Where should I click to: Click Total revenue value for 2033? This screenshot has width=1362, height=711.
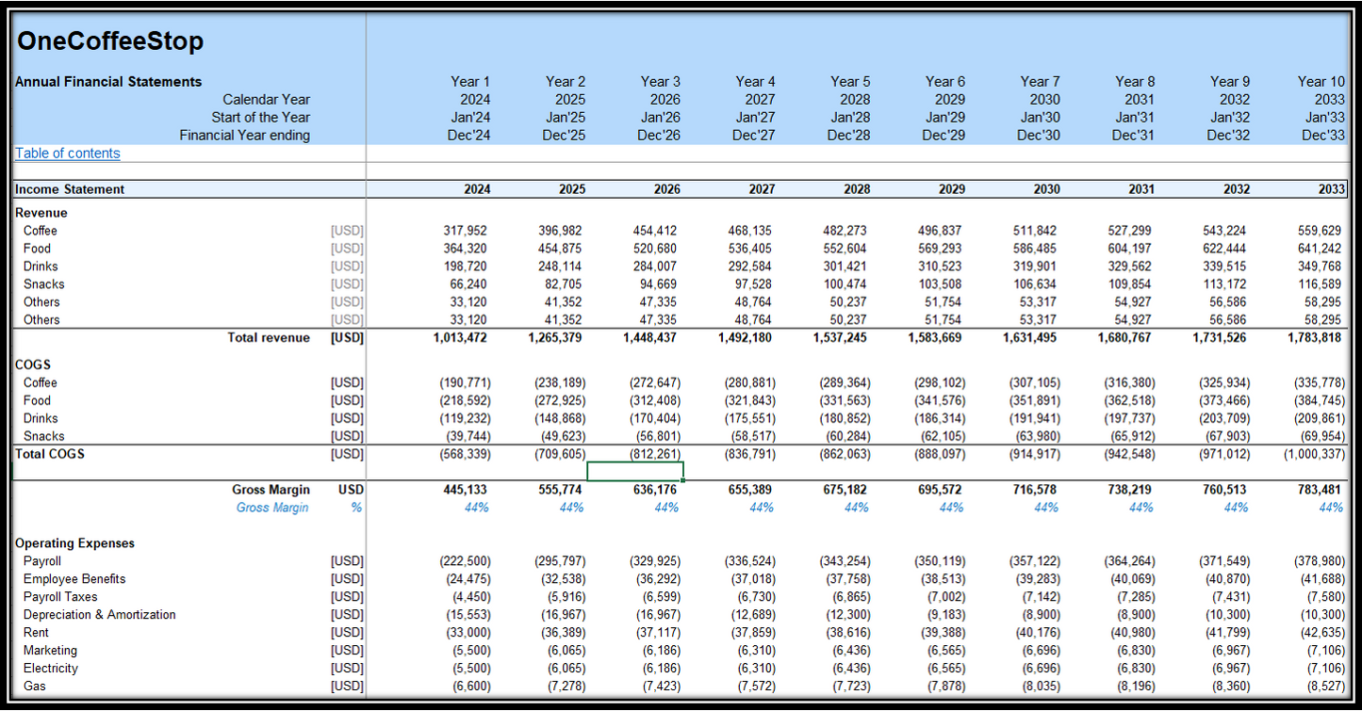pyautogui.click(x=1314, y=338)
